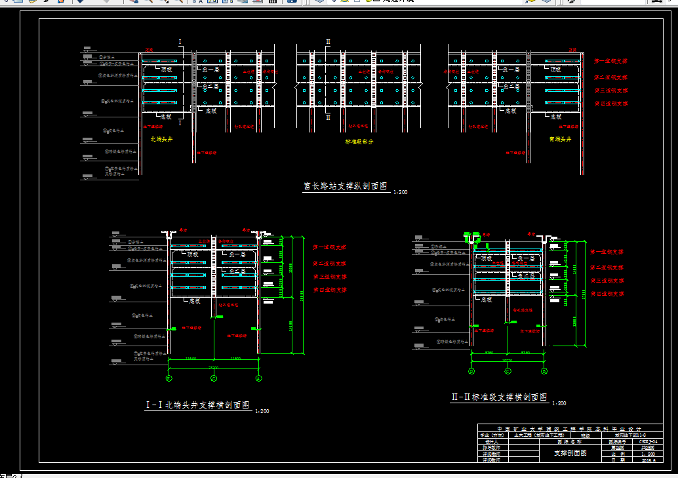Click 第三道钢支撑 beside the Ⅰ-Ⅰ cross section

point(330,277)
